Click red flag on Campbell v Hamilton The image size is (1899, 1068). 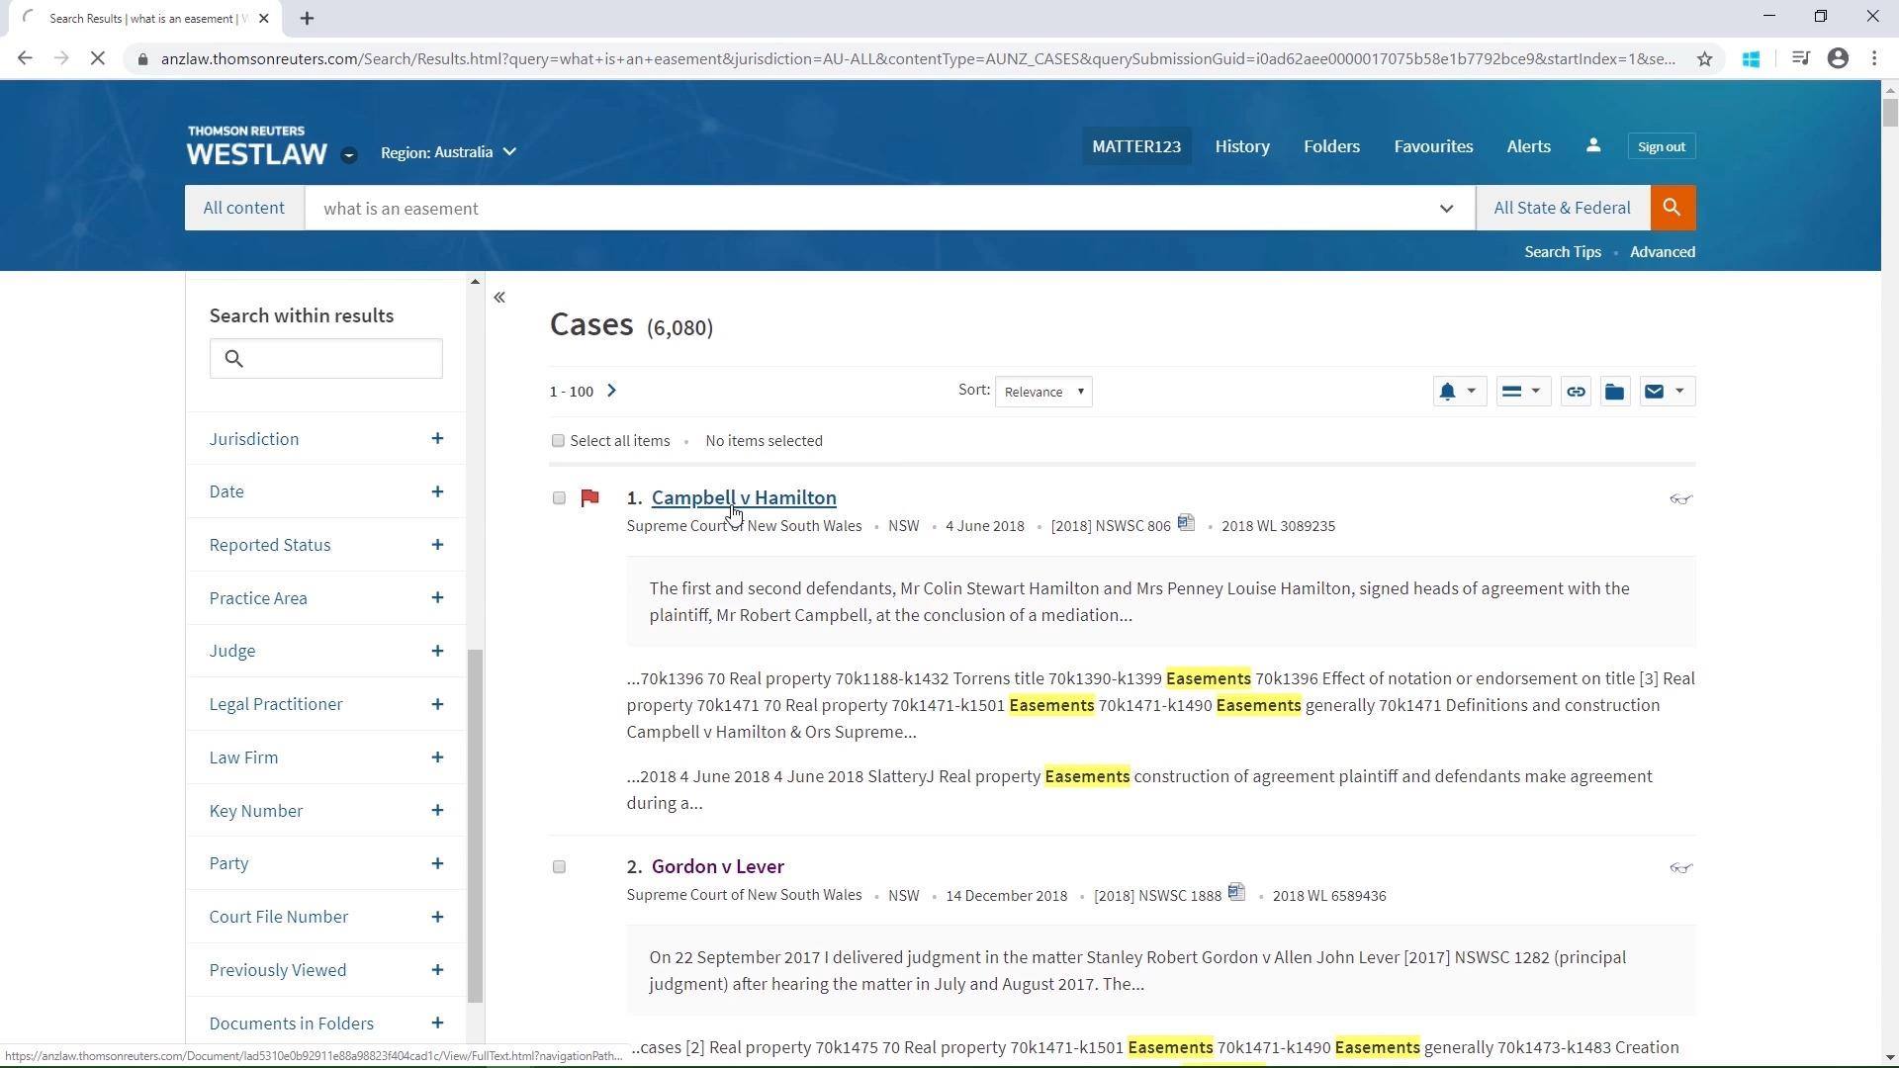[590, 498]
